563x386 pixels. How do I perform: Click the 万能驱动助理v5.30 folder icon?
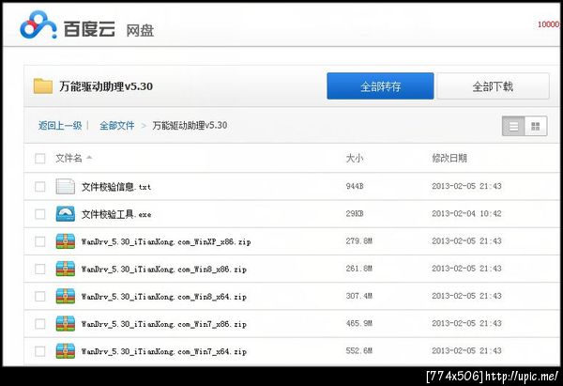pos(43,86)
